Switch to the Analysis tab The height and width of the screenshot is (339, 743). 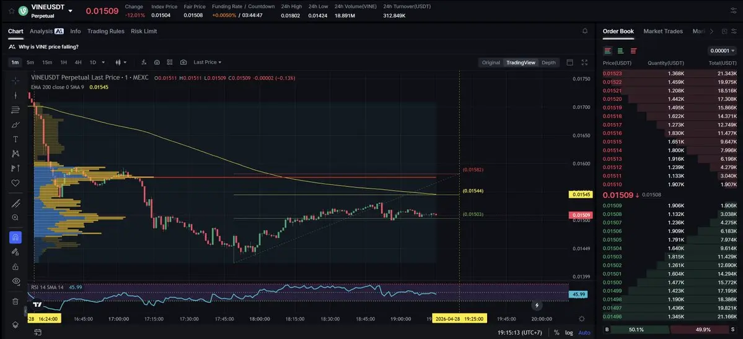[46, 31]
